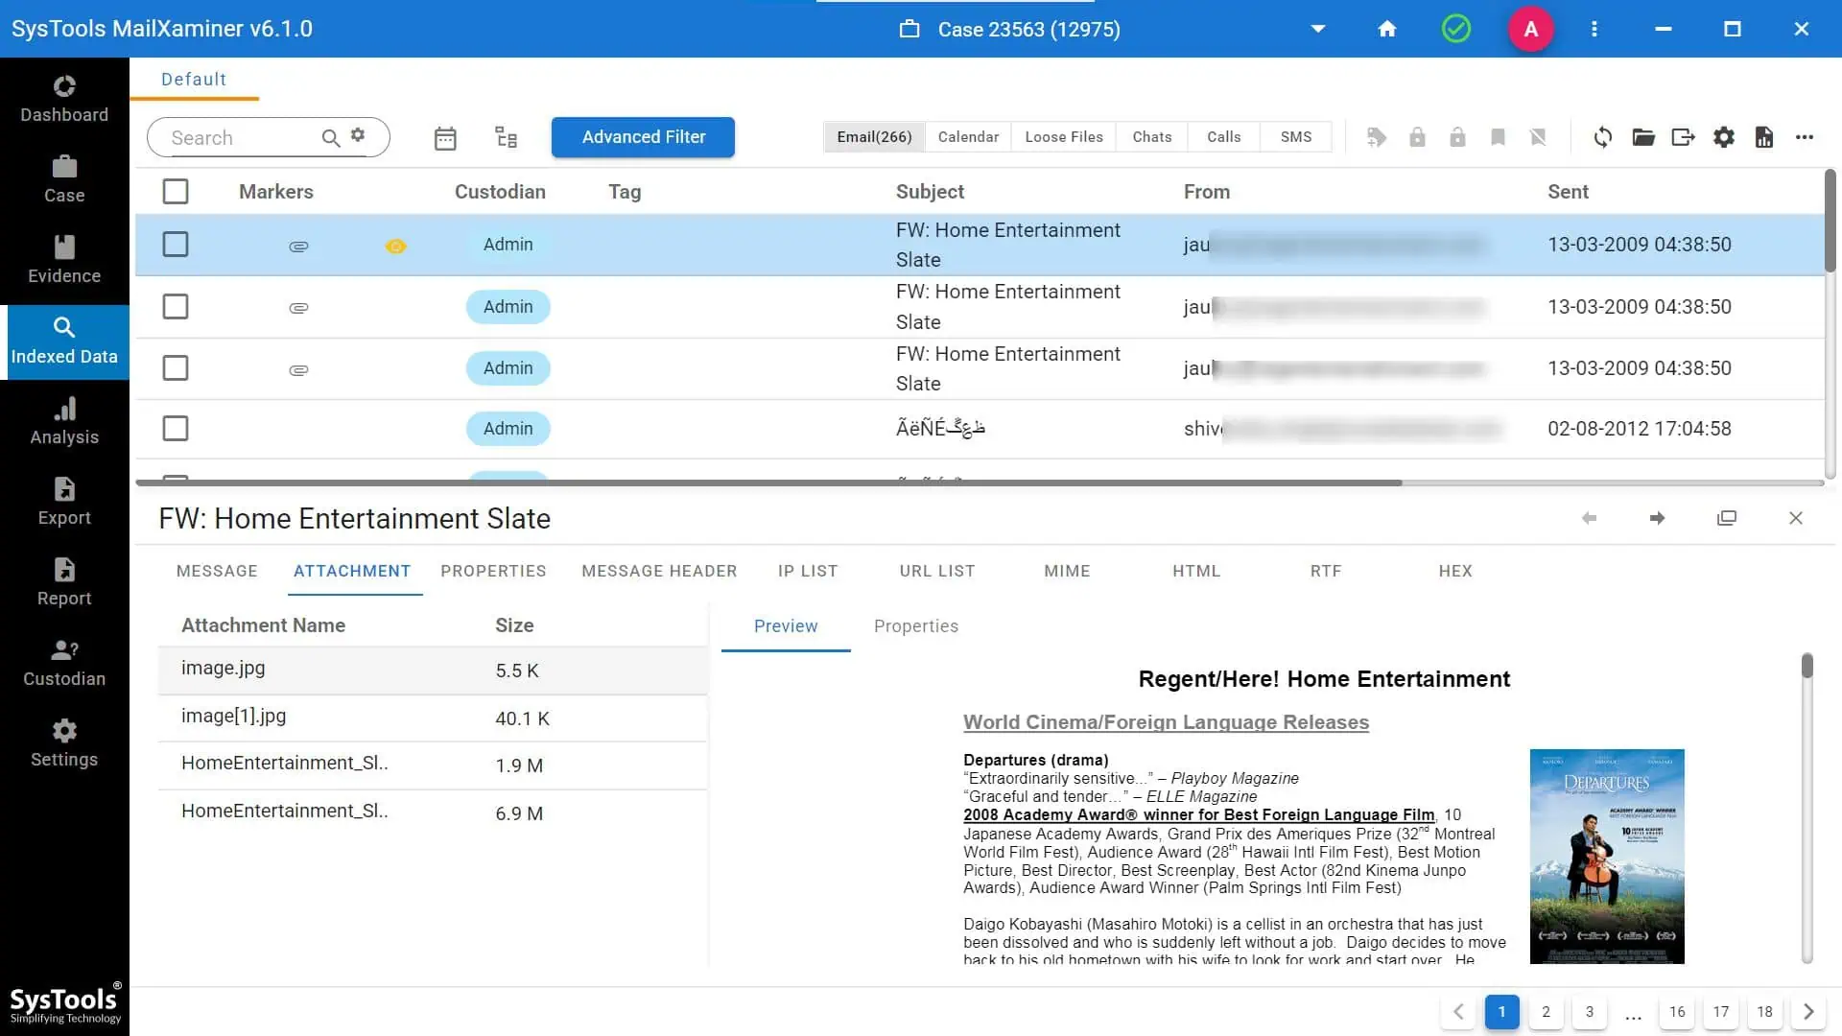Screen dimensions: 1842x1036
Task: Go to next email with right arrow
Action: (1657, 518)
